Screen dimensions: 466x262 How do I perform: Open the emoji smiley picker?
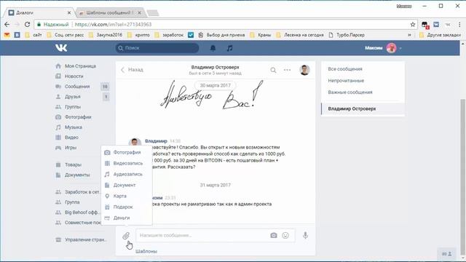[285, 235]
